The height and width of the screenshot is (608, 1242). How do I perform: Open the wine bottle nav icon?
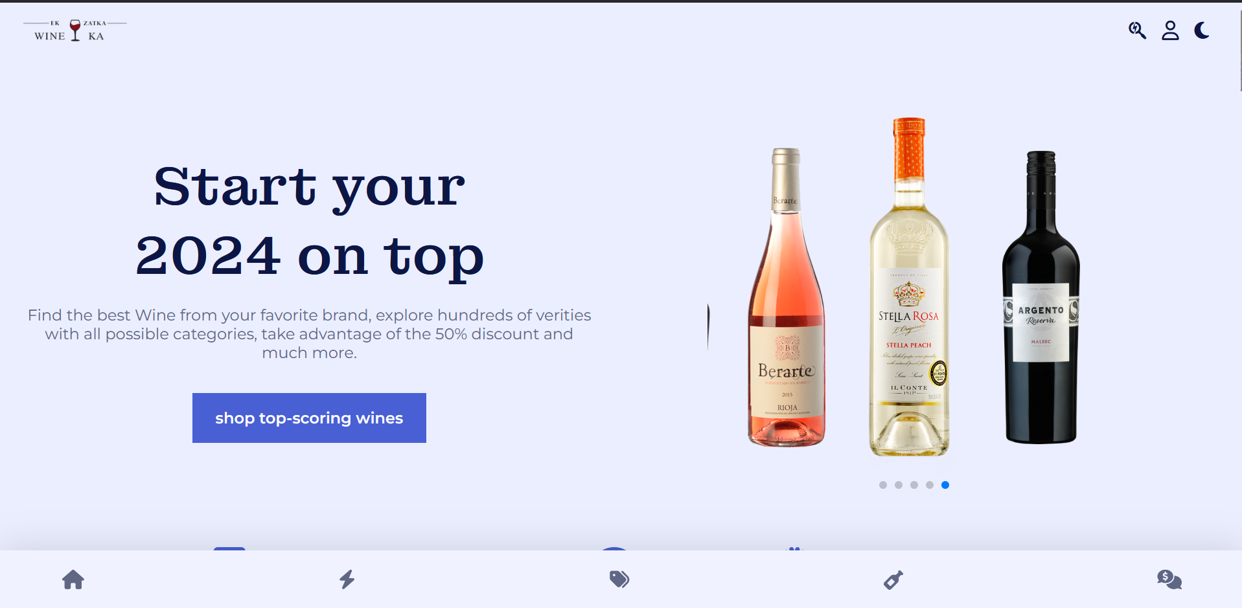coord(893,580)
